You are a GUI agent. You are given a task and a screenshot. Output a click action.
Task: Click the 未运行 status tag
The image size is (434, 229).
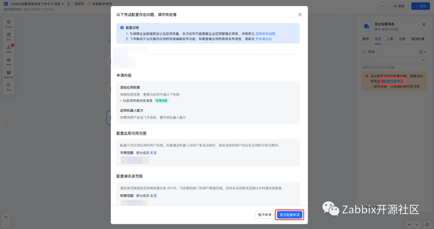pyautogui.click(x=79, y=4)
